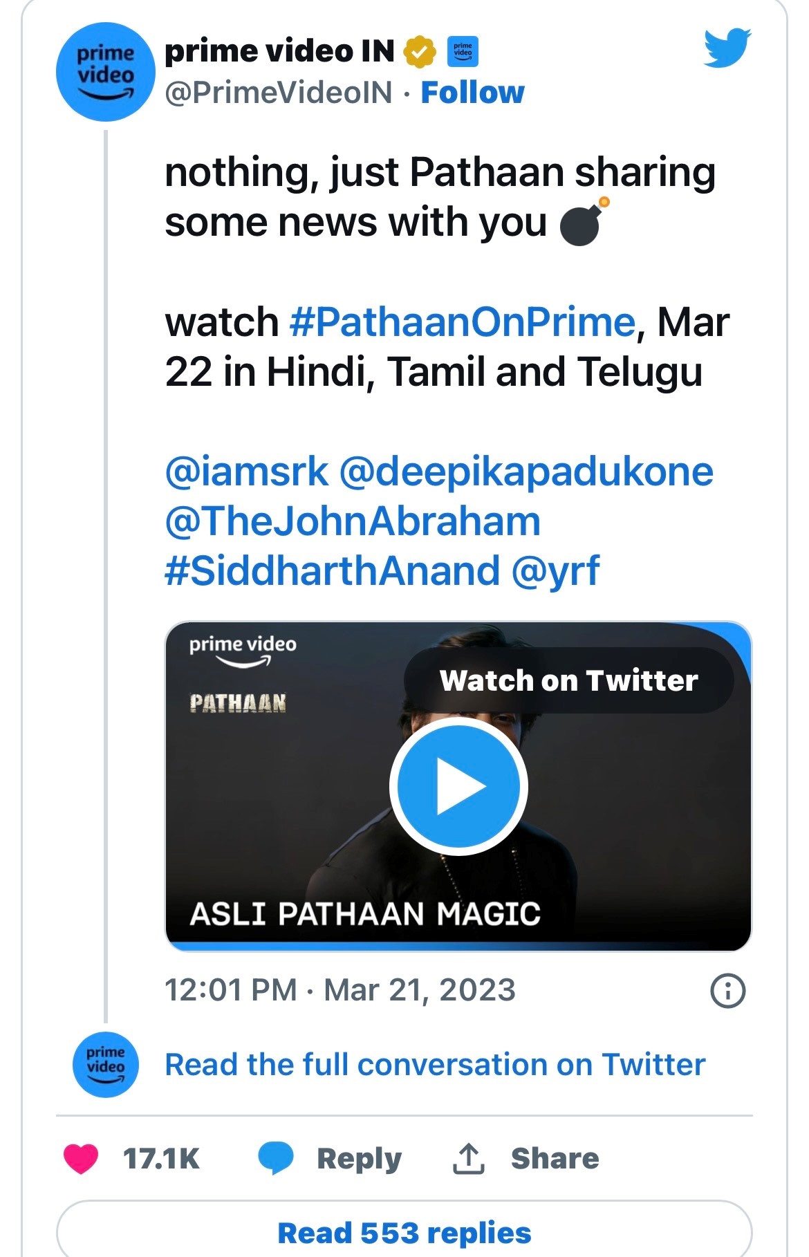Click the #SiddharthAnand hashtag
The width and height of the screenshot is (809, 1257).
[x=332, y=571]
